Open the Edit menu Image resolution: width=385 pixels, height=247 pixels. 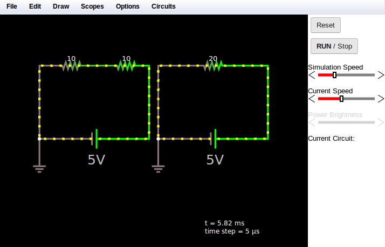(x=35, y=6)
